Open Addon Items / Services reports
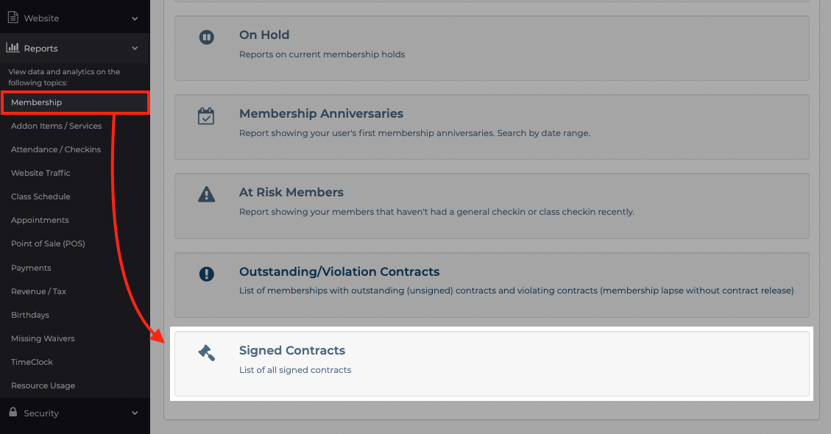Viewport: 831px width, 434px height. (x=56, y=126)
